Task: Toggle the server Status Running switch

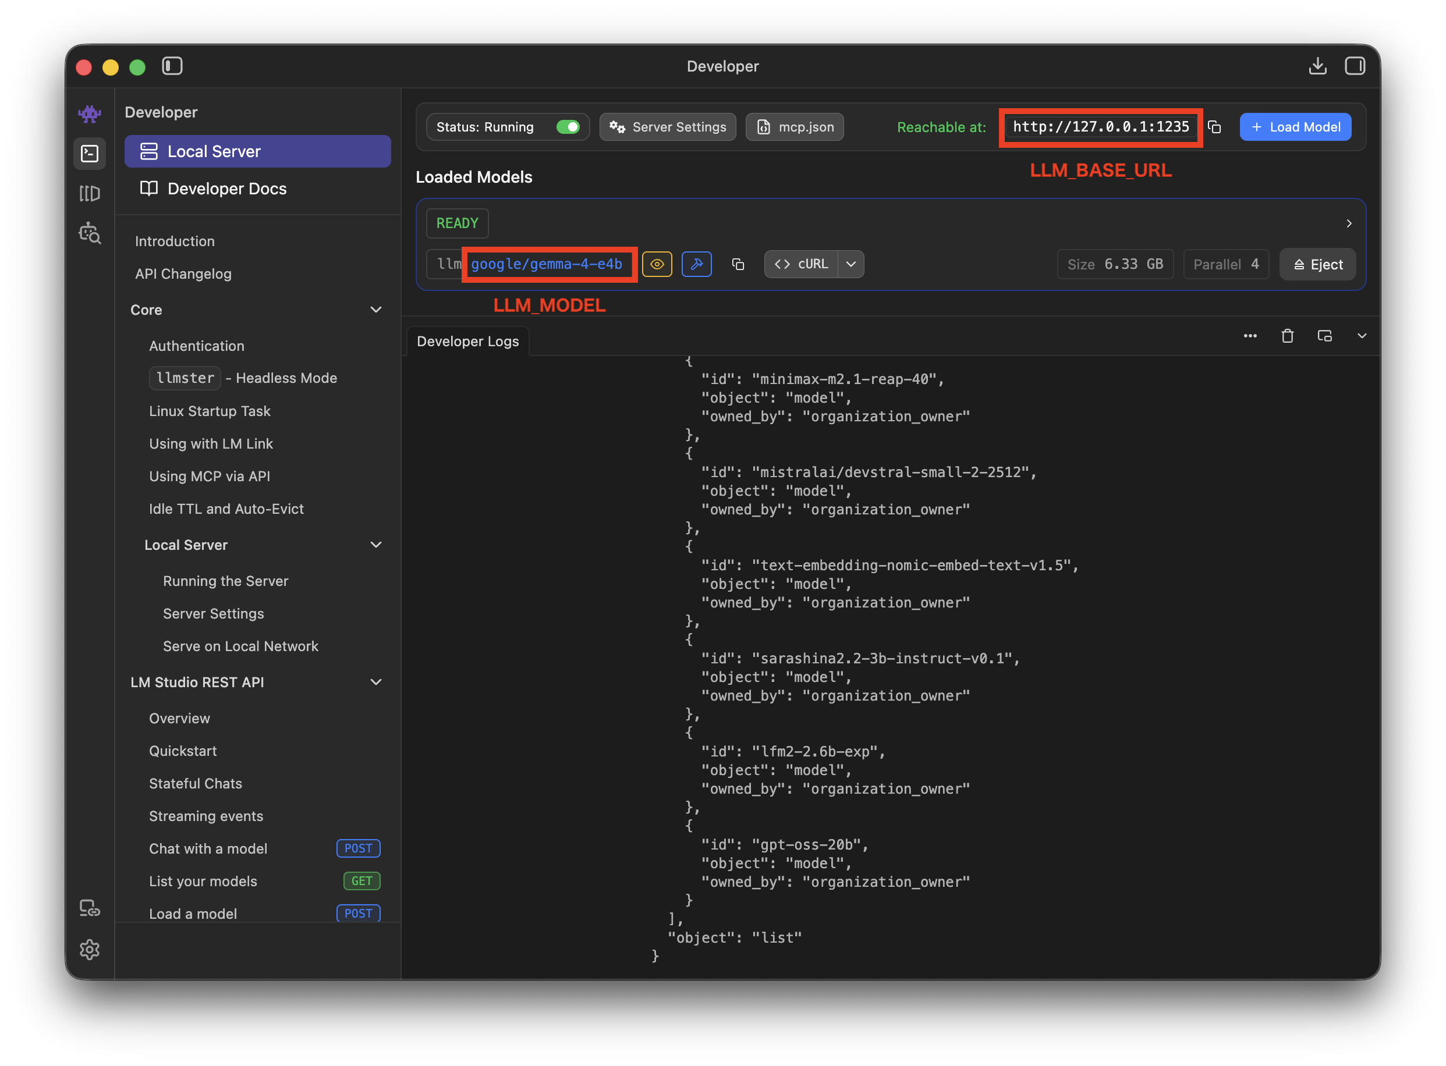Action: coord(568,127)
